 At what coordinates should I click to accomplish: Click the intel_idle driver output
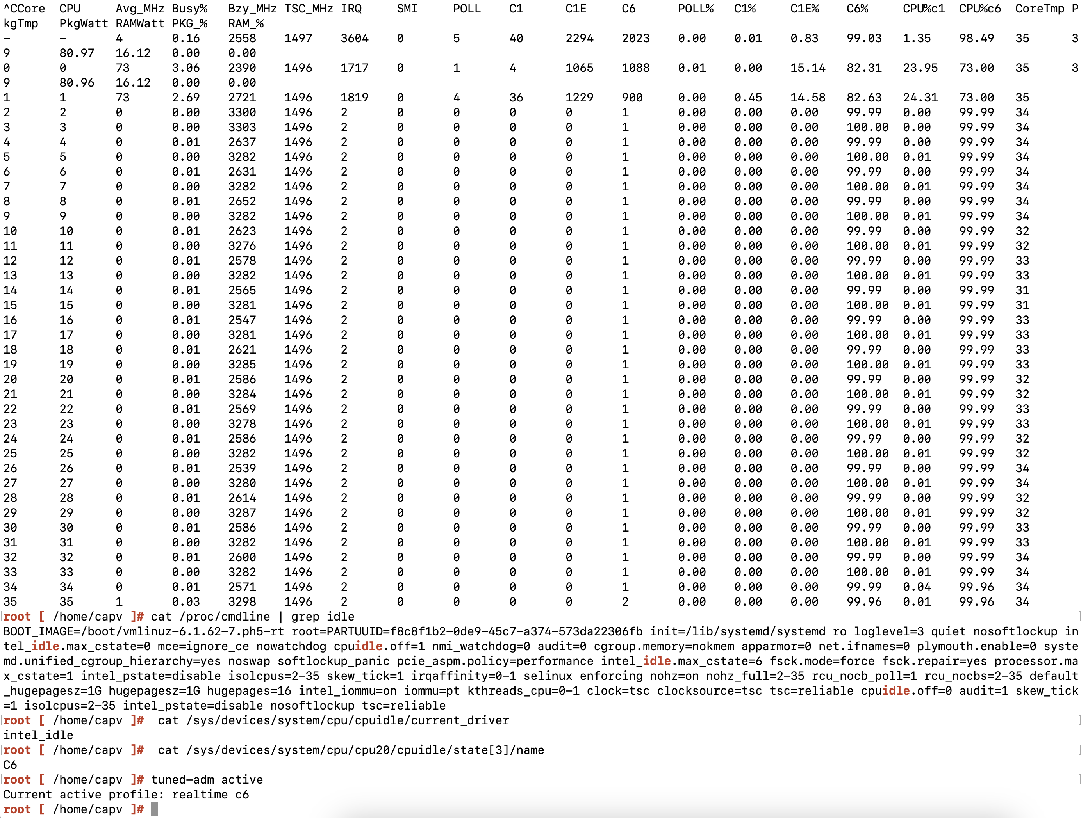[x=38, y=736]
